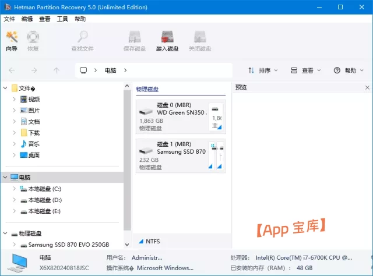Maximize the Hetman Partition Recovery window
Viewport: 373px width, 276px height.
click(x=340, y=7)
